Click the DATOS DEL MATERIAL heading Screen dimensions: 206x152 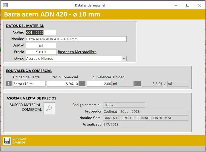click(x=25, y=26)
